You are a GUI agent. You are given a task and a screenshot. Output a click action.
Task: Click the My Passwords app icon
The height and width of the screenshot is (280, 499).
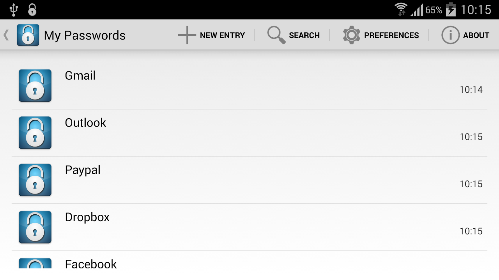tap(28, 35)
